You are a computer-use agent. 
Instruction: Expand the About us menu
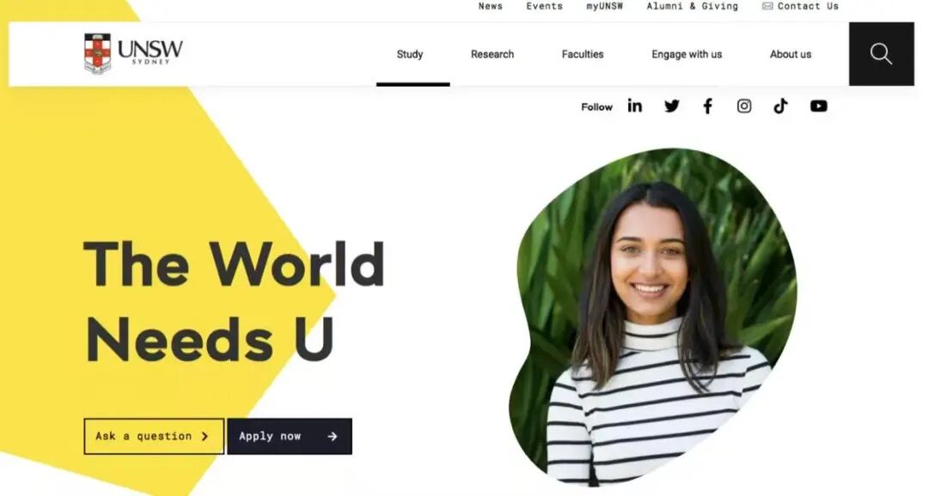(x=791, y=54)
